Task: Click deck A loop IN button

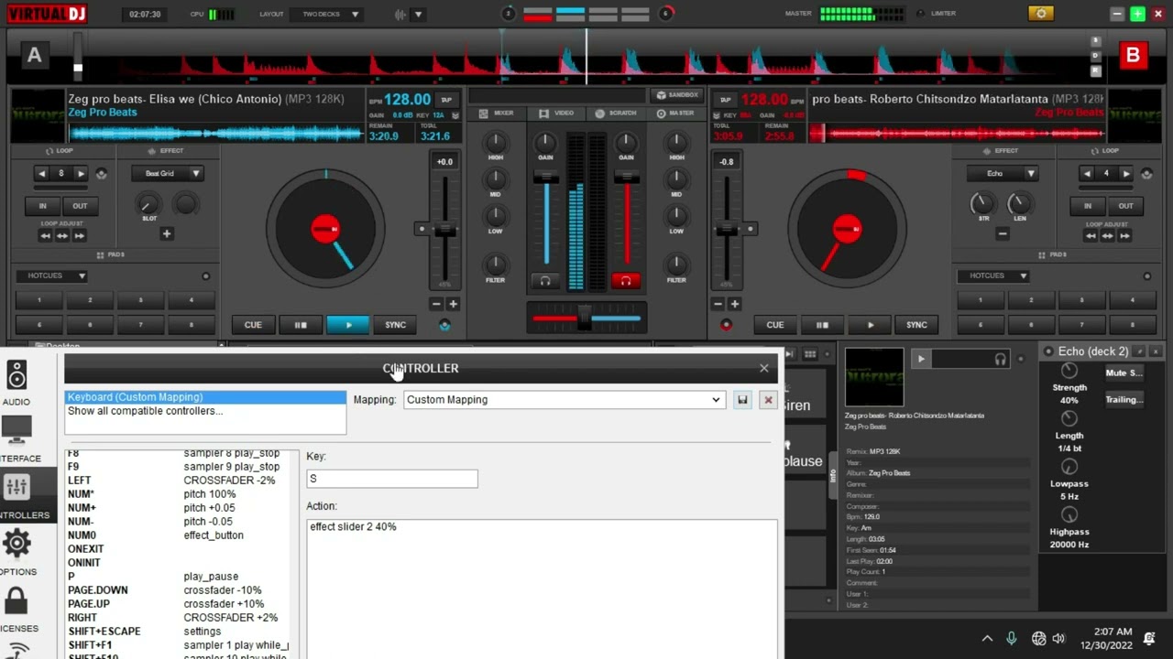Action: (x=42, y=206)
